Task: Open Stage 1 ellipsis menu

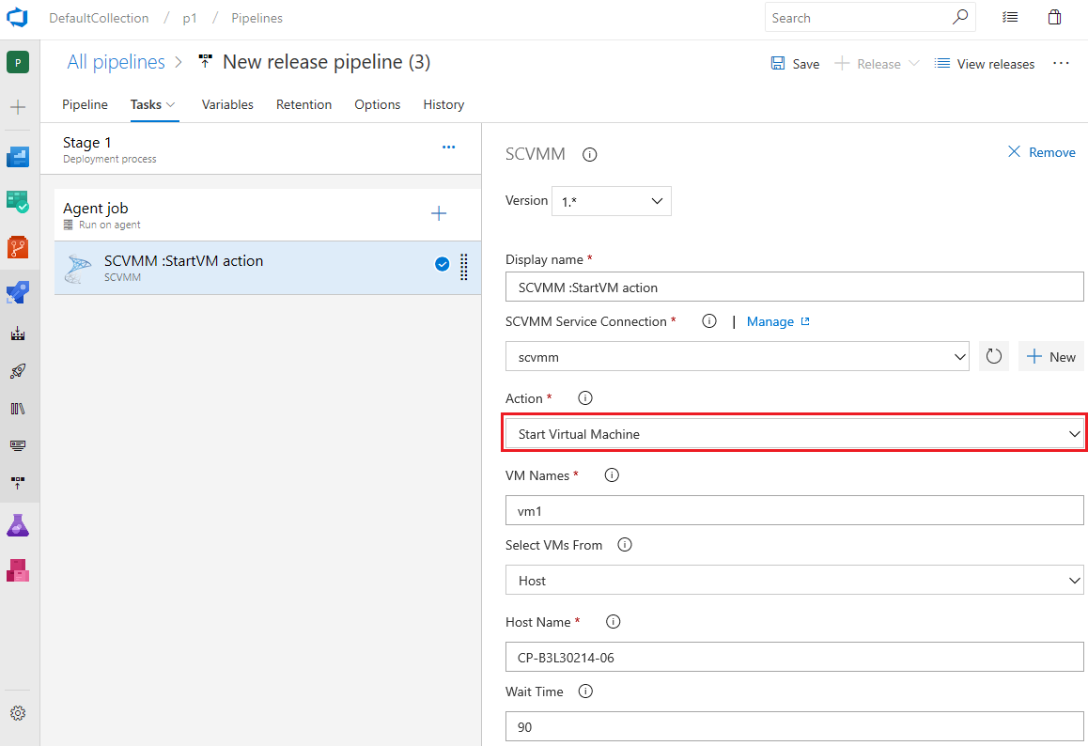Action: pos(449,148)
